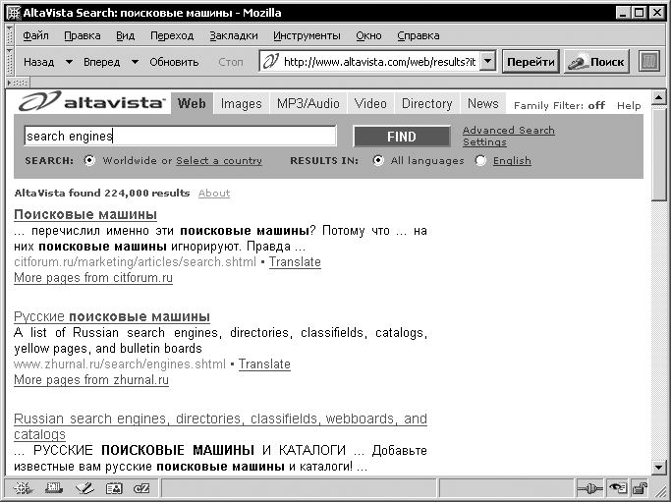Image resolution: width=671 pixels, height=502 pixels.
Task: Click the English language link
Action: tap(512, 161)
